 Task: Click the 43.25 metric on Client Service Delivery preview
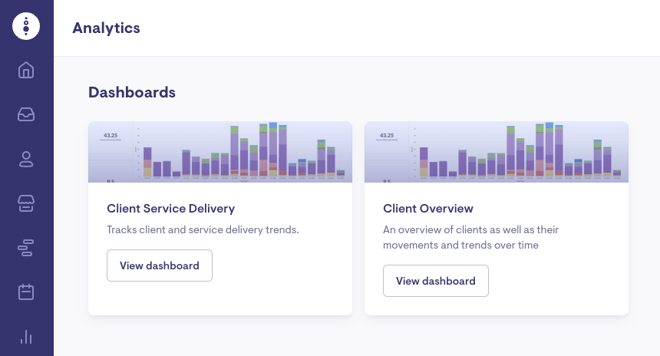(110, 135)
